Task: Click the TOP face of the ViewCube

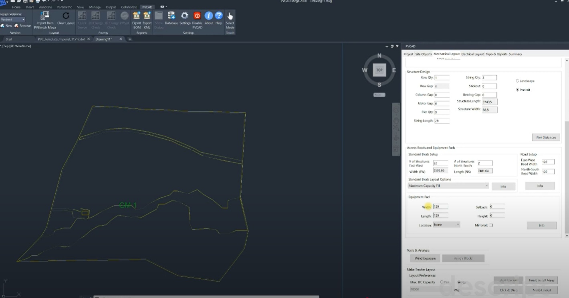Action: [379, 70]
